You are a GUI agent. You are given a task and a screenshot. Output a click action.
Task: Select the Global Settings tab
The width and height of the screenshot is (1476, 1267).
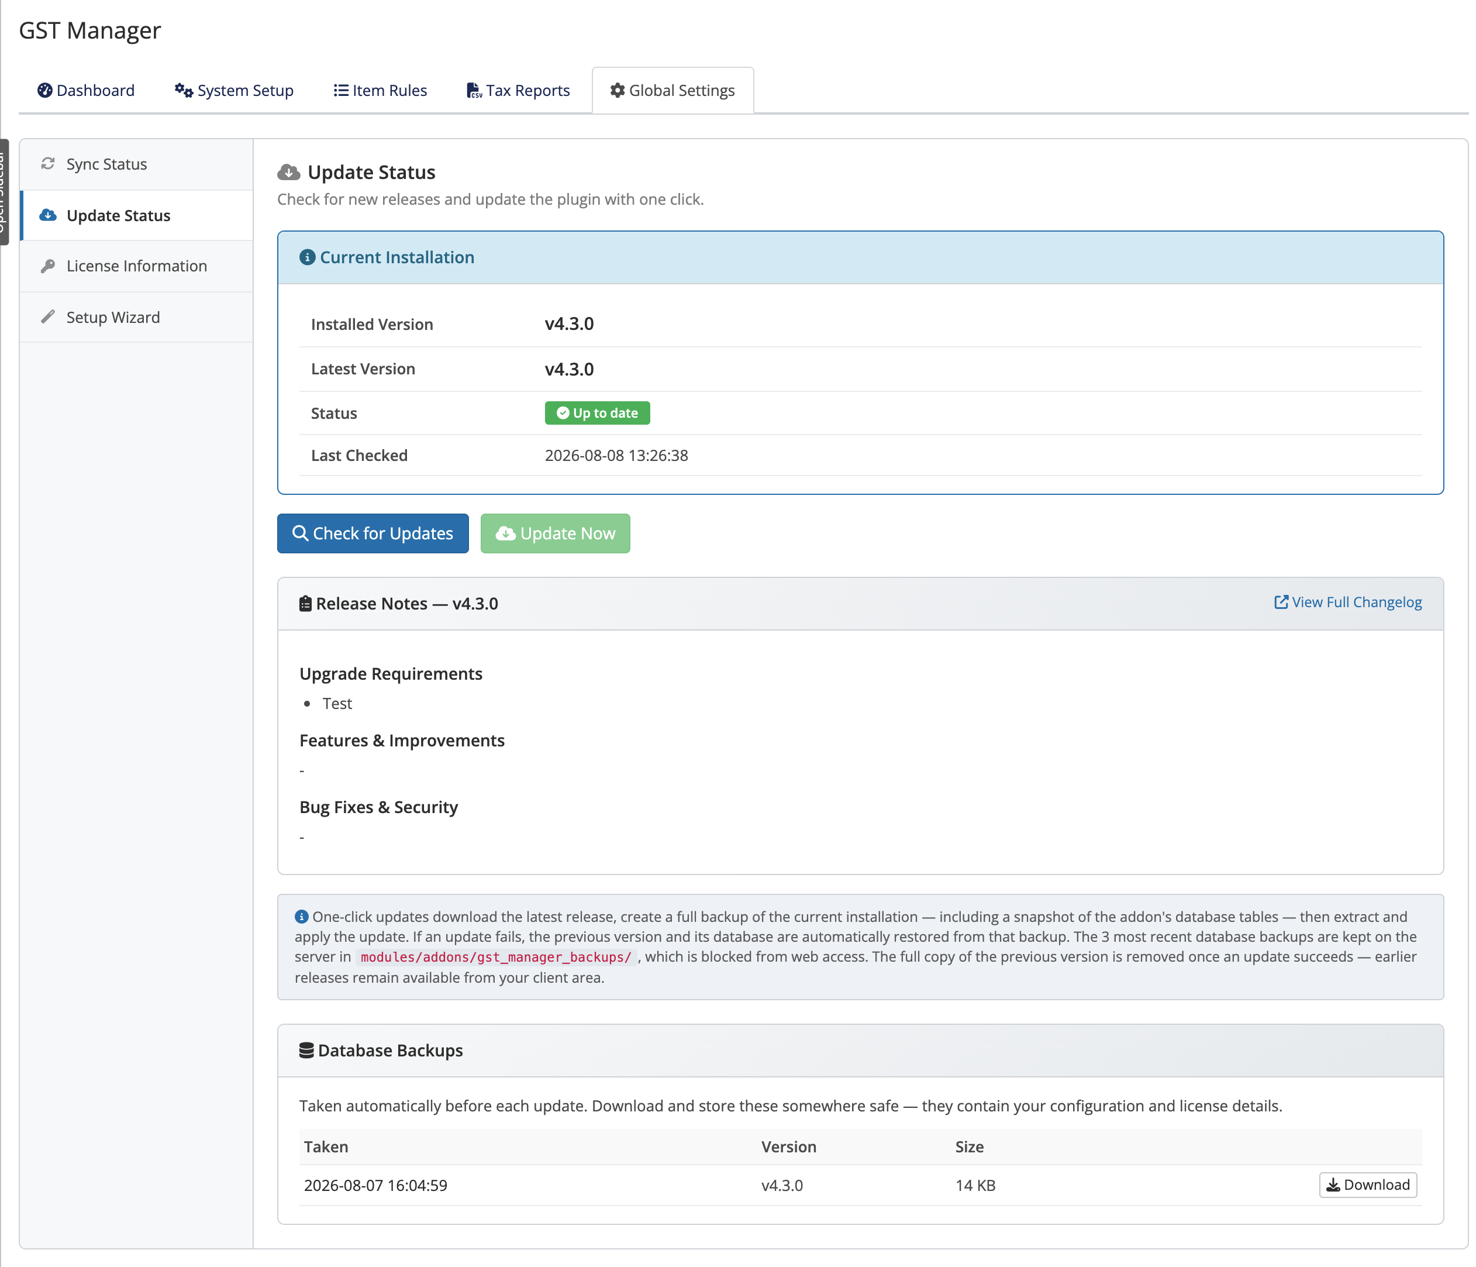pos(673,91)
